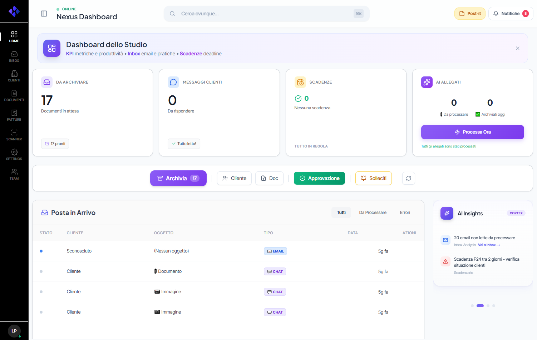Select the Clienti icon in the sidebar
This screenshot has width=537, height=340.
pyautogui.click(x=14, y=77)
